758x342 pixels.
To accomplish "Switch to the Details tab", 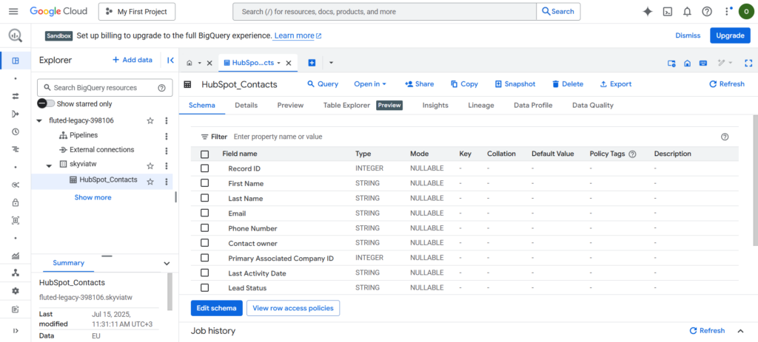I will click(246, 105).
